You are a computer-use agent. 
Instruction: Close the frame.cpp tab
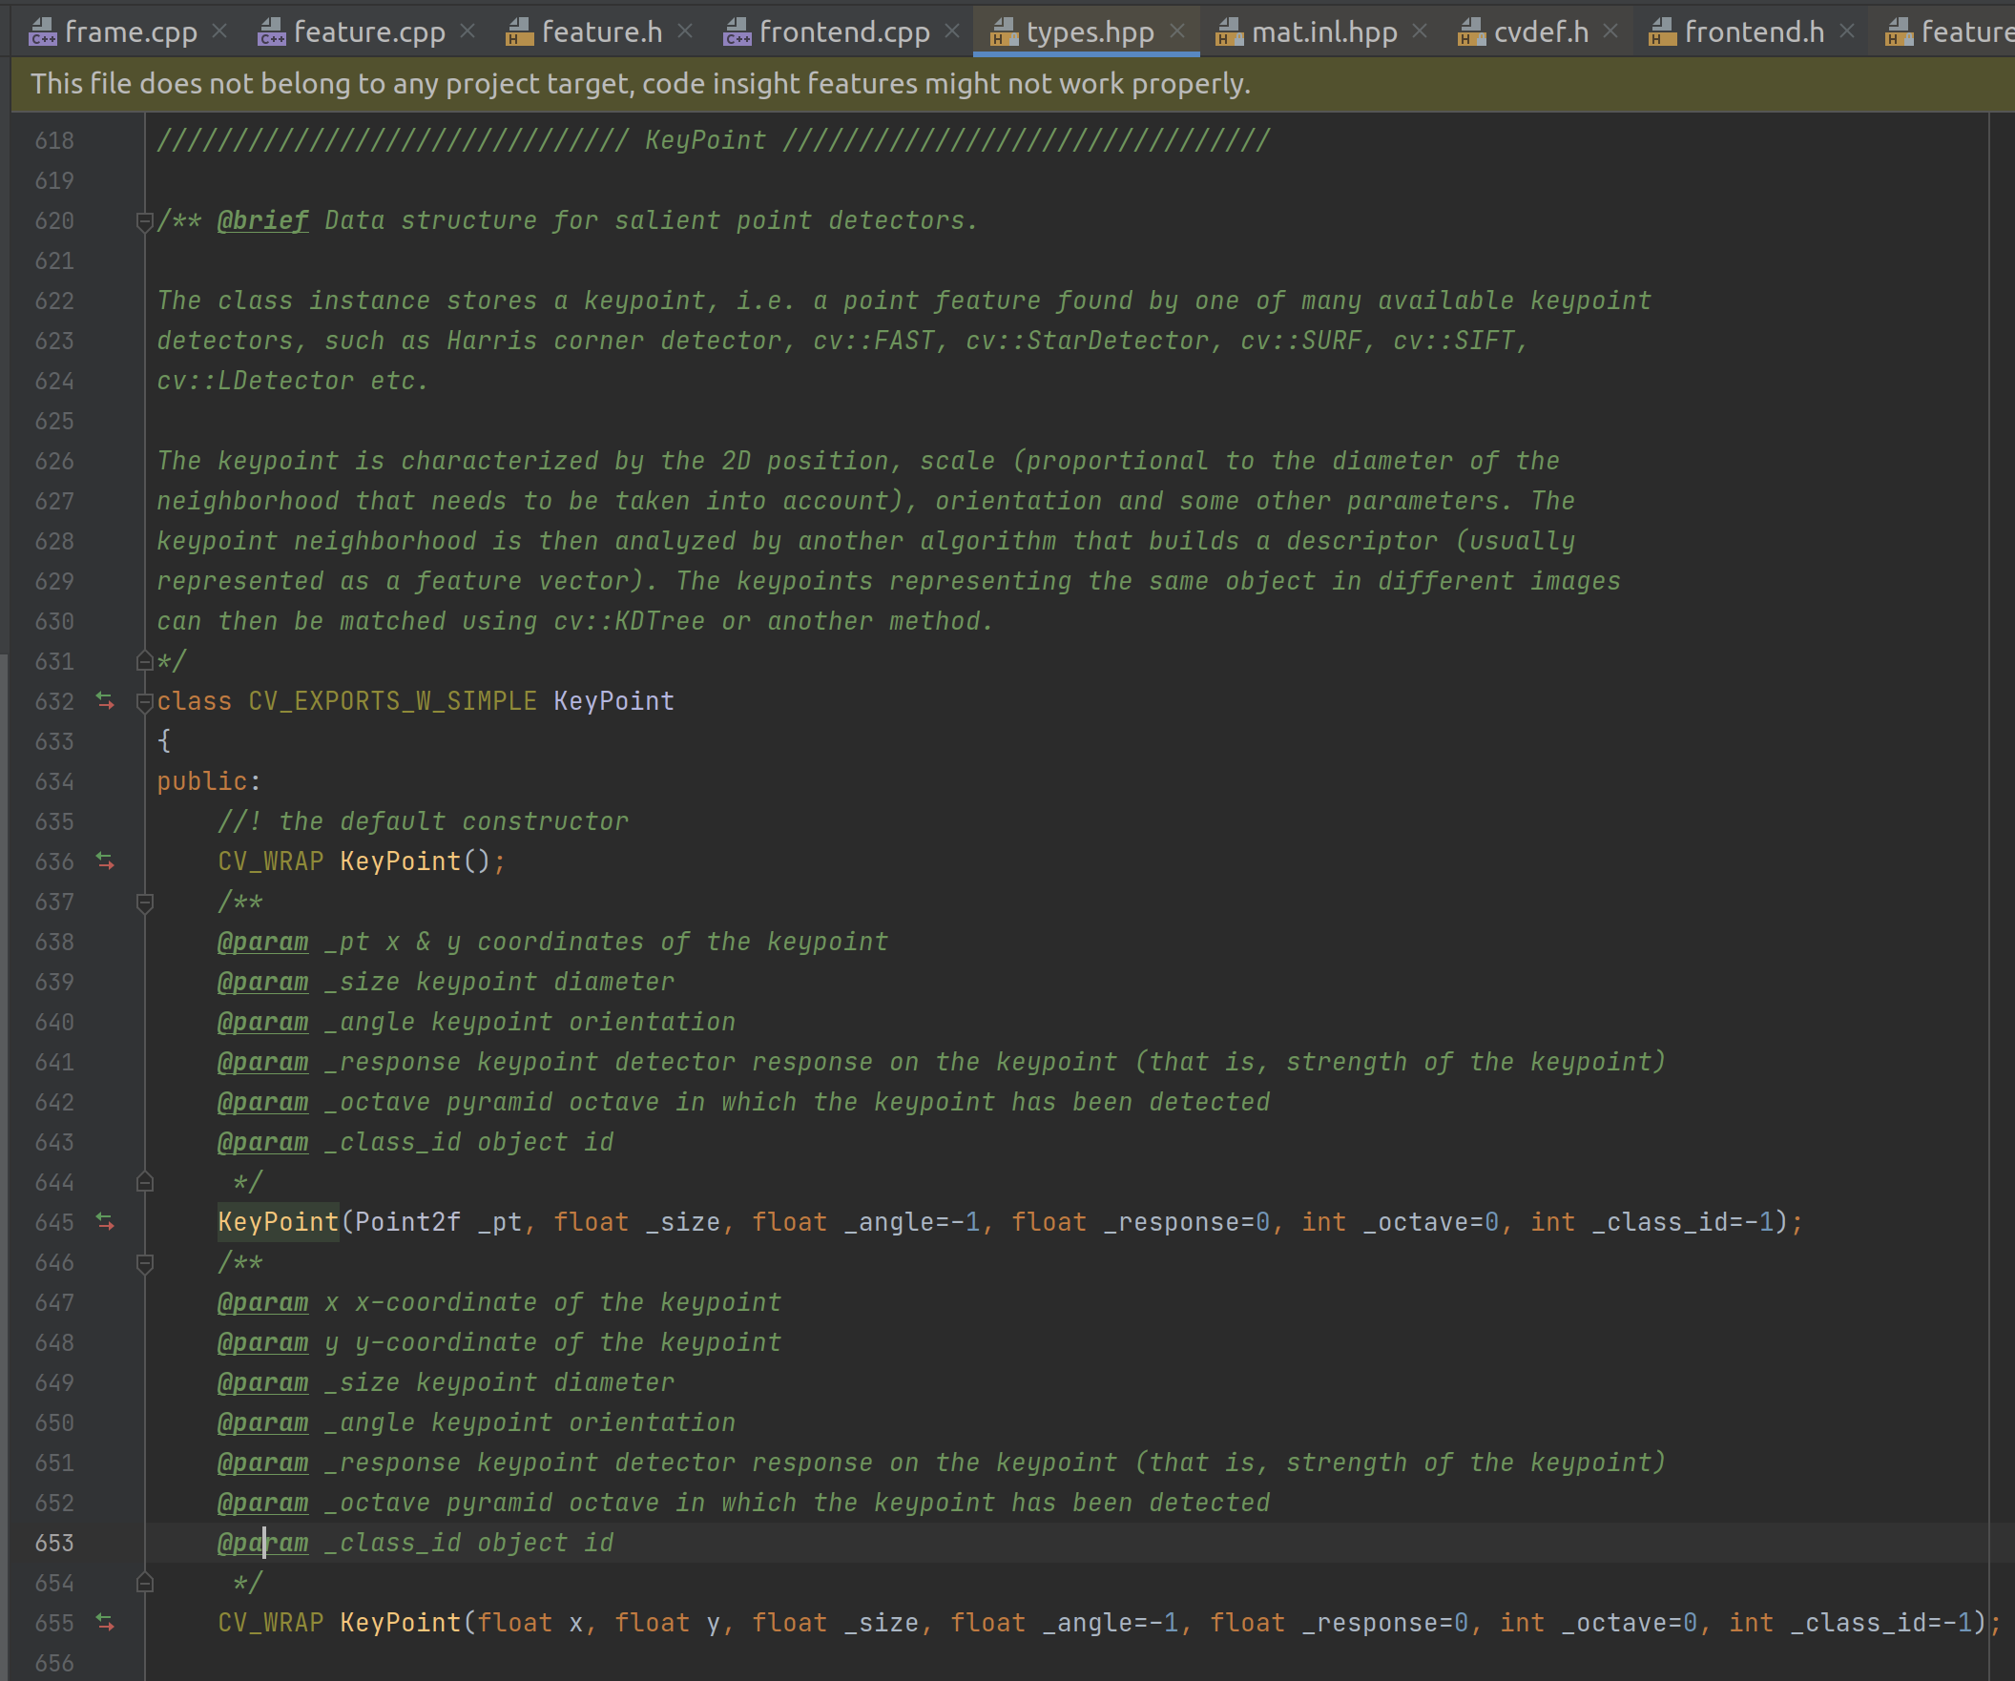(219, 31)
